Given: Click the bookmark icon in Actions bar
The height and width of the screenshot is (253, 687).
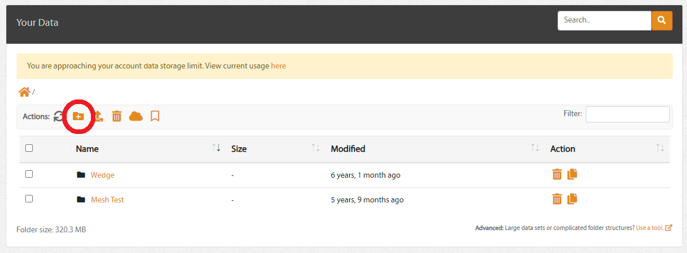Looking at the screenshot, I should click(x=155, y=116).
